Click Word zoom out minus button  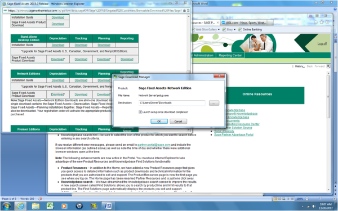[307, 199]
